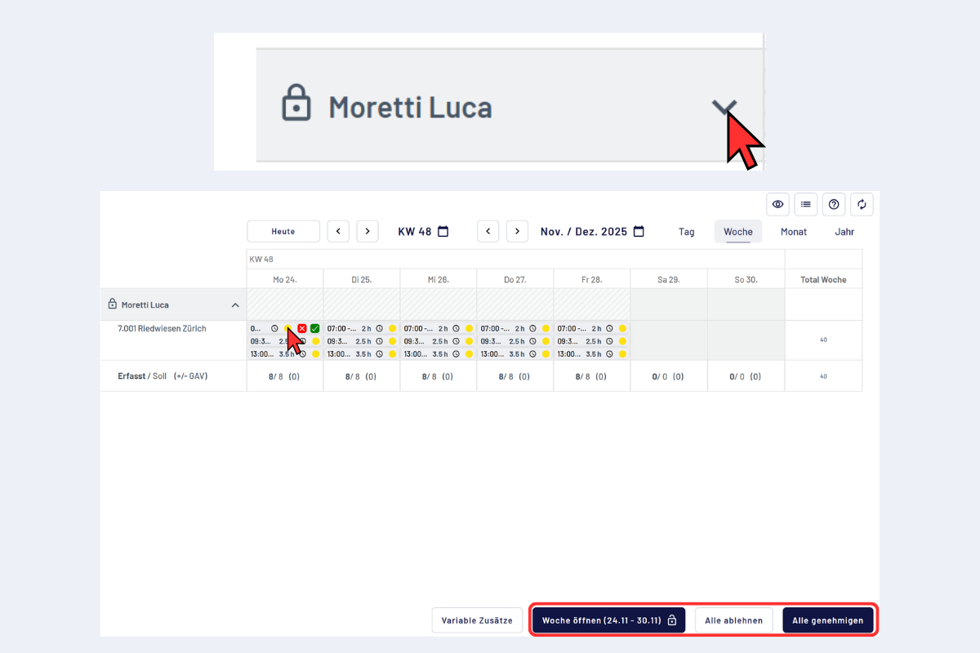Open the KW 48 calendar picker
Viewport: 980px width, 653px height.
443,232
